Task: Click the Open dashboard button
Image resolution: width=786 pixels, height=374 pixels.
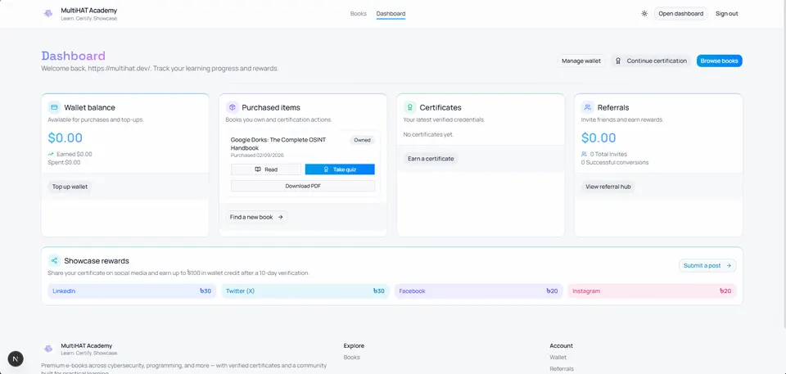Action: tap(680, 14)
